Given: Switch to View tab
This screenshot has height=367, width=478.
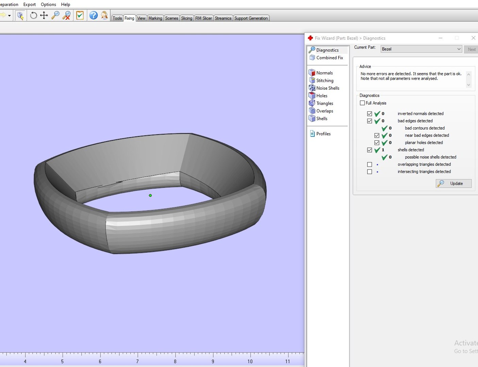Looking at the screenshot, I should click(x=141, y=18).
